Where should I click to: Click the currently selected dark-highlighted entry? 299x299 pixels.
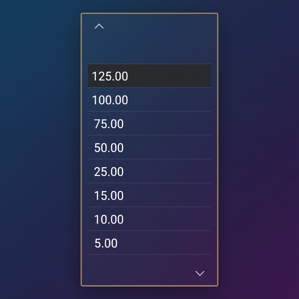149,76
